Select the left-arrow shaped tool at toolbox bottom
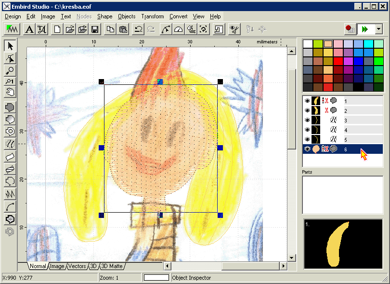390x284 pixels. point(10,219)
